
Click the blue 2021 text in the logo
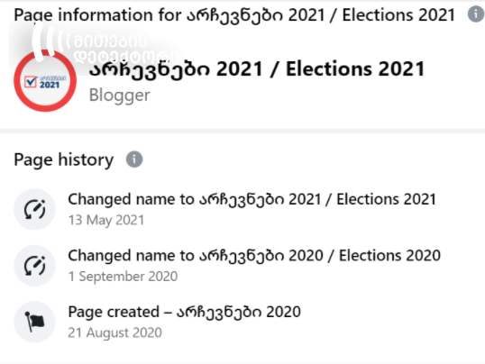pos(50,85)
